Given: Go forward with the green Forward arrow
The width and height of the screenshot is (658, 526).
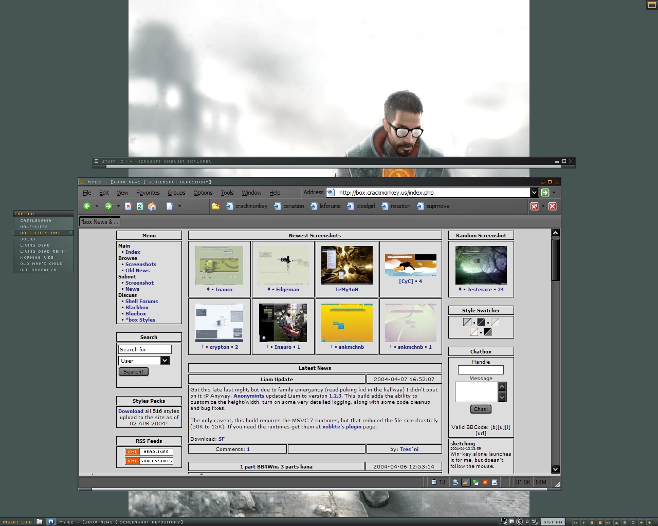Looking at the screenshot, I should point(108,206).
